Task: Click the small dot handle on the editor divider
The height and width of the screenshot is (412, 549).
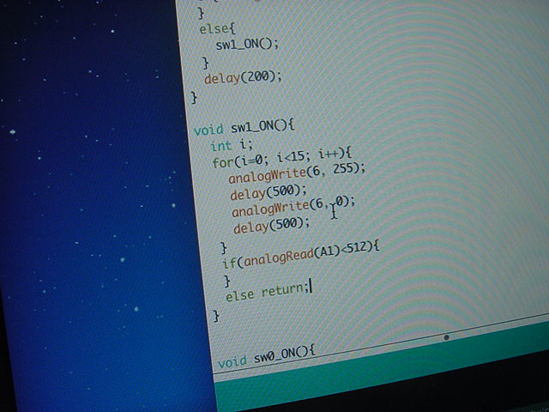Action: [x=446, y=337]
